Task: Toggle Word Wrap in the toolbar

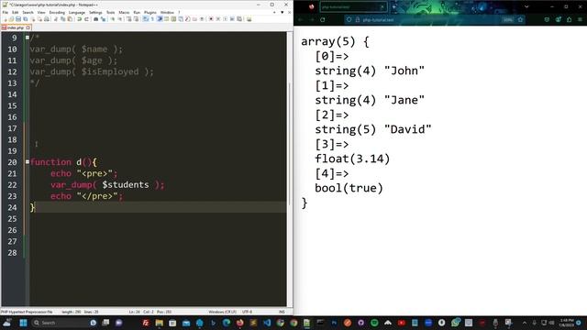Action: pos(145,19)
